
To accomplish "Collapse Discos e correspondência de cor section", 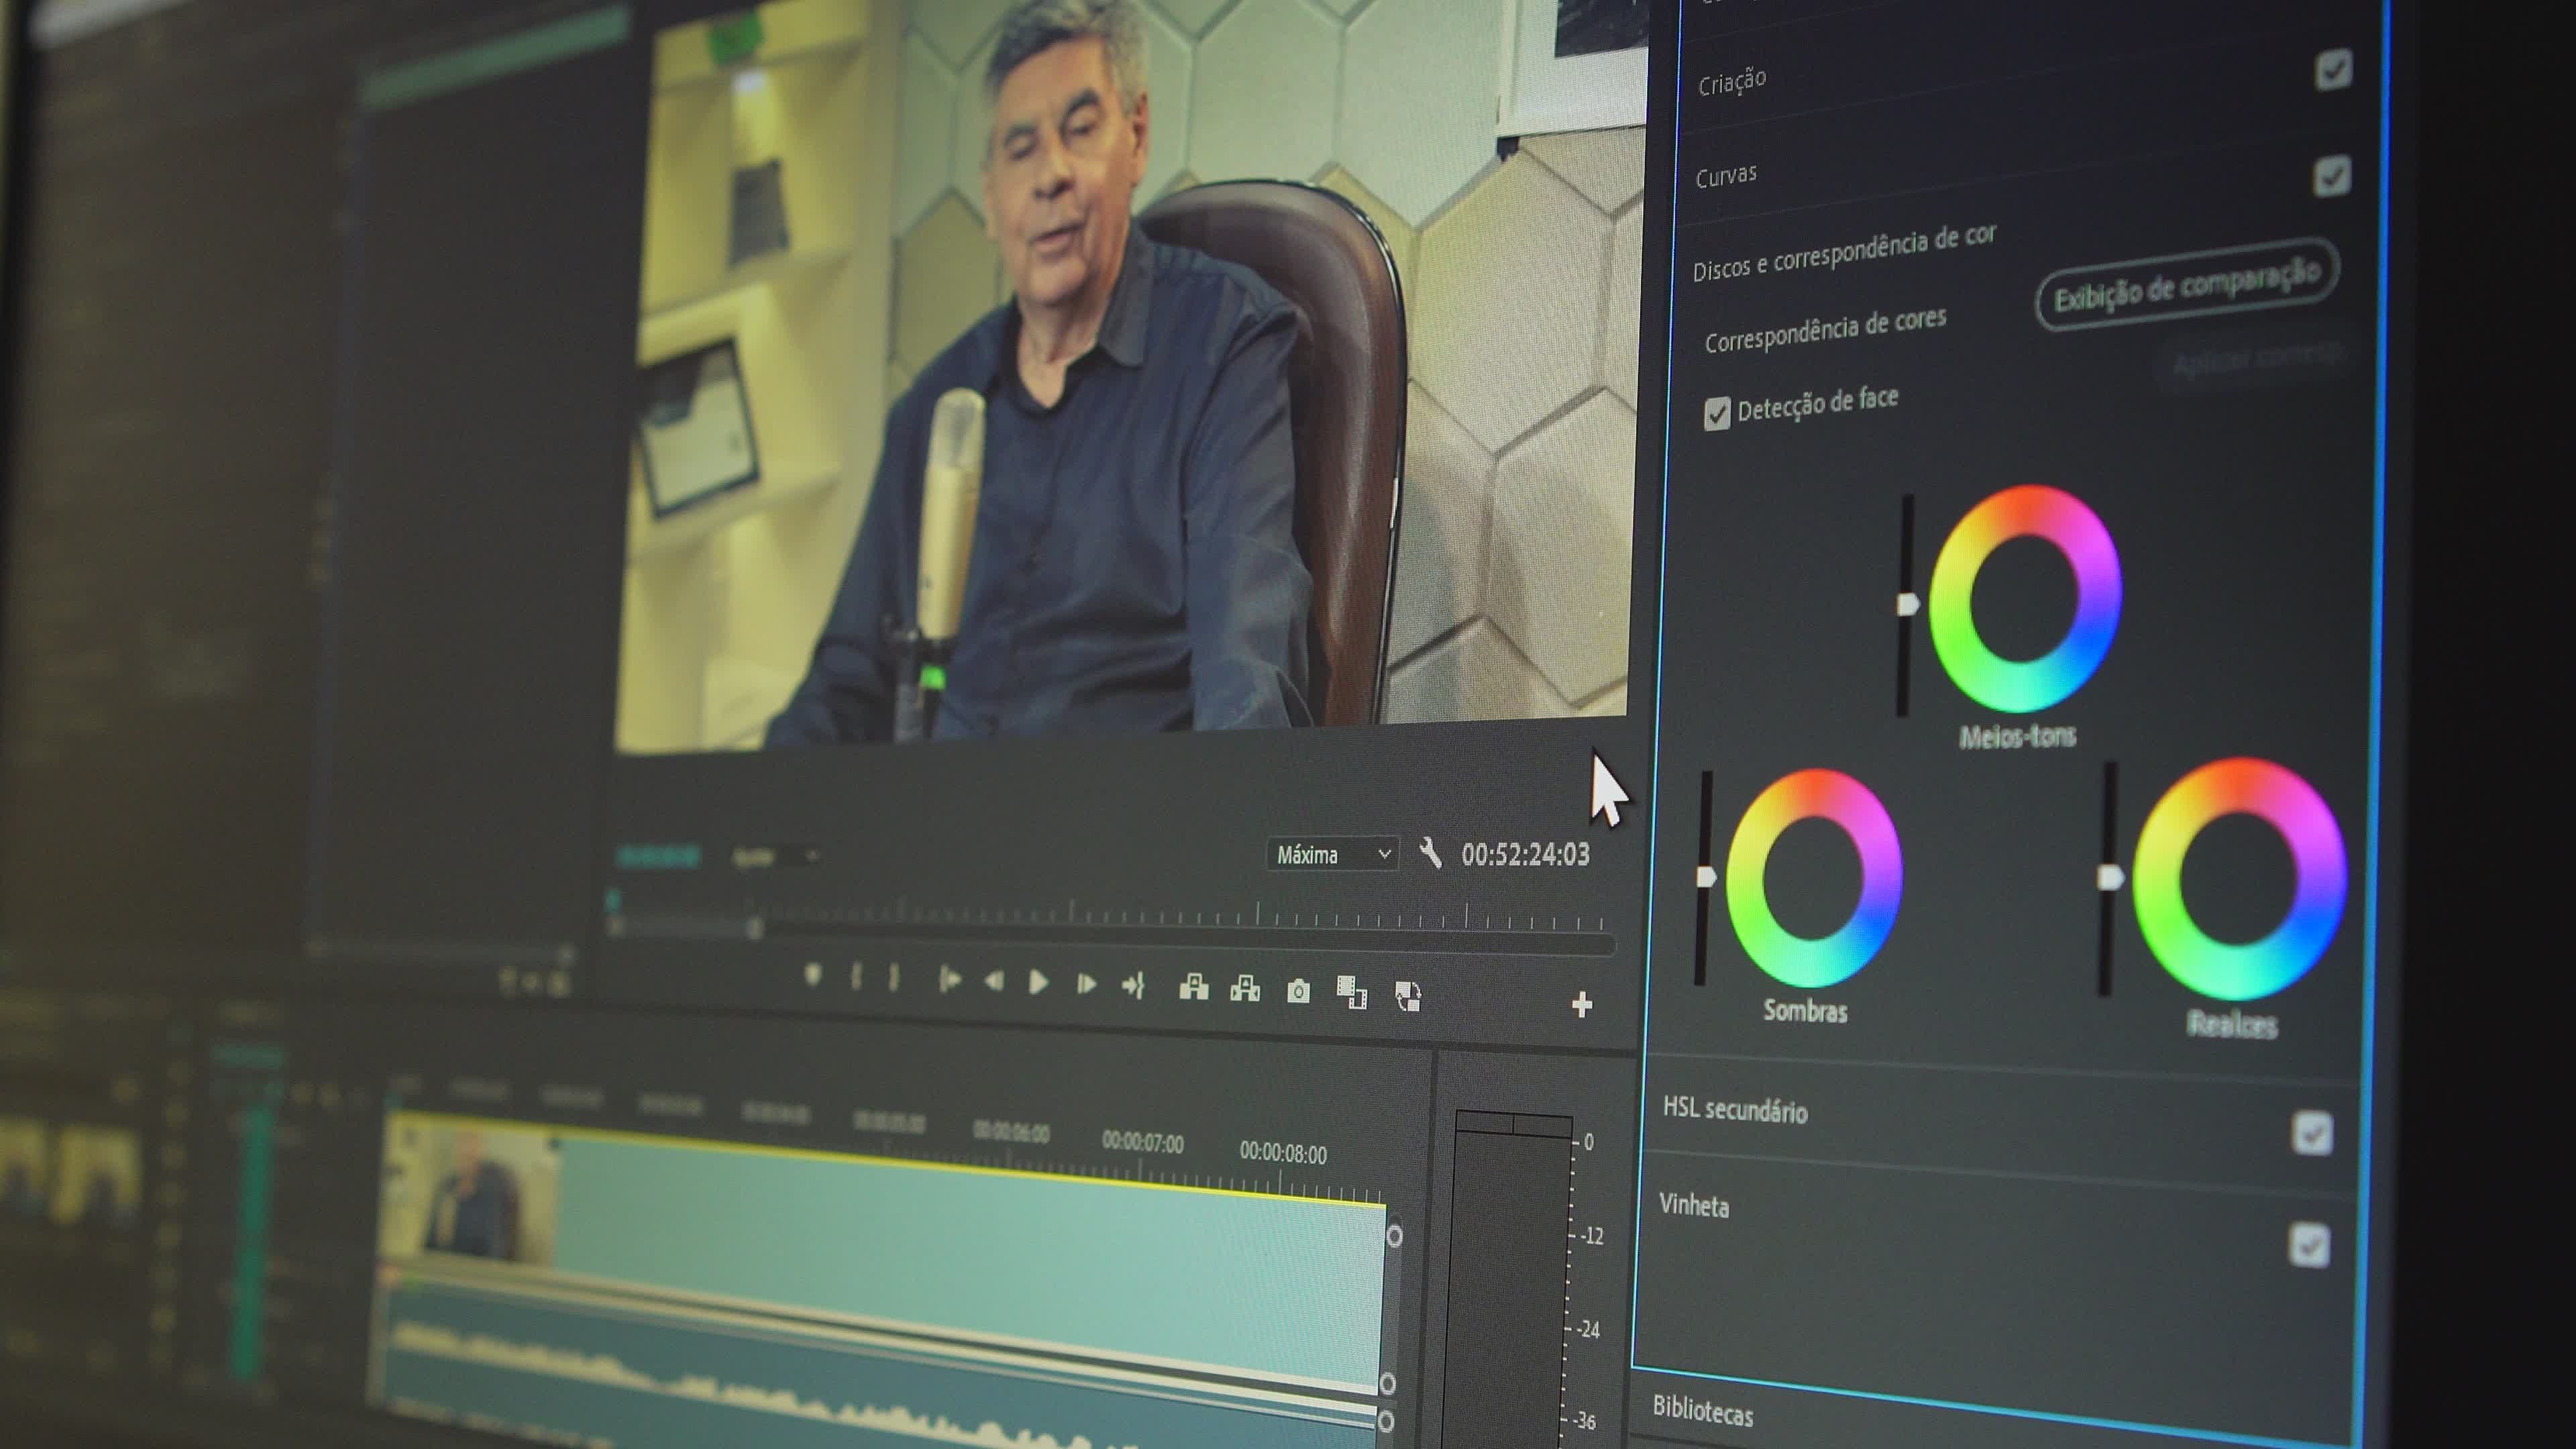I will coord(1844,253).
